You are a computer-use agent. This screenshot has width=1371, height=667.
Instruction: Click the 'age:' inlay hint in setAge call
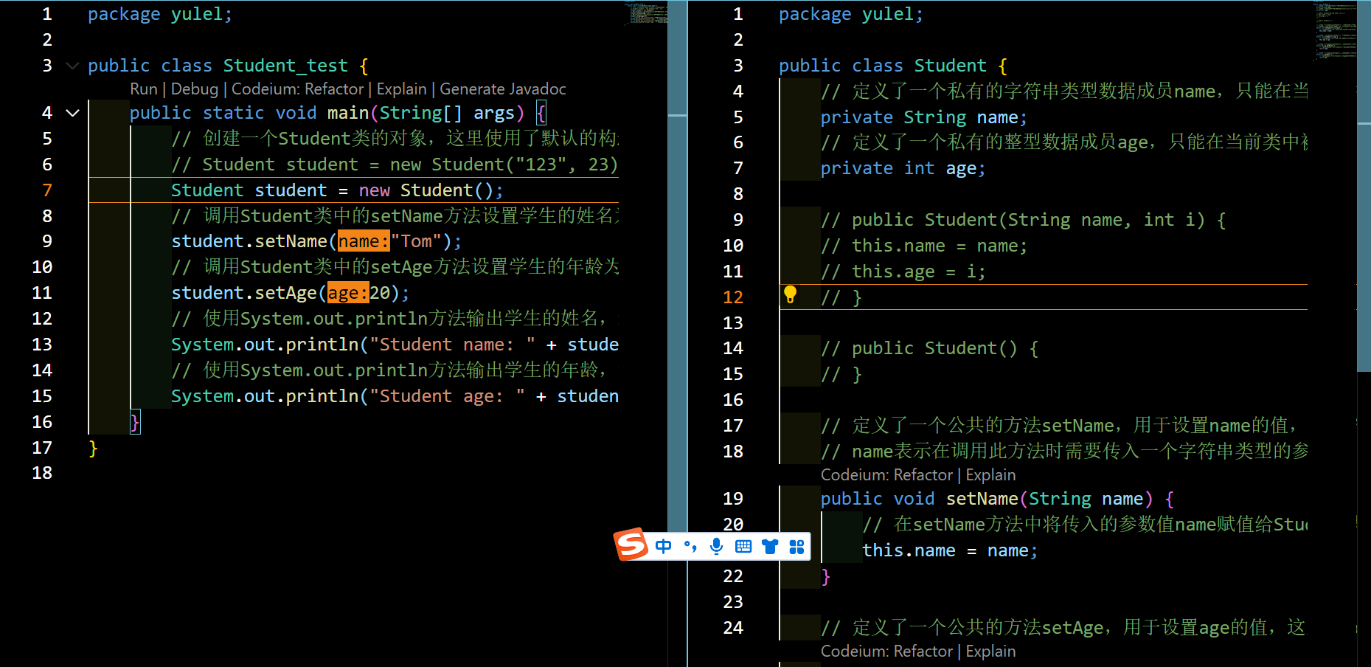click(348, 293)
